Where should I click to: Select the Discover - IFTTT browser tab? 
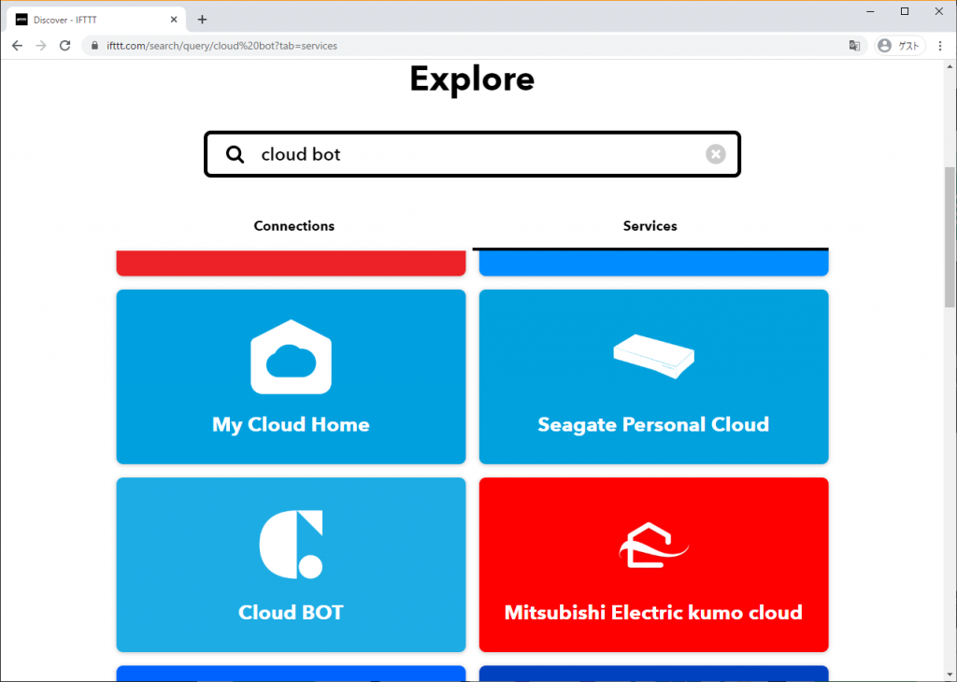tap(96, 20)
